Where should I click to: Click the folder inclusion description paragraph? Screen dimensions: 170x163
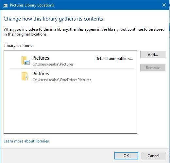pos(84,32)
